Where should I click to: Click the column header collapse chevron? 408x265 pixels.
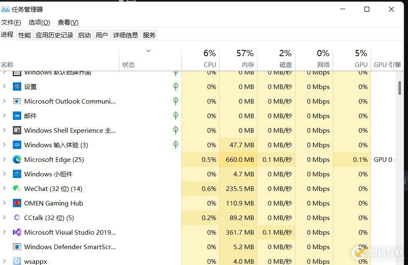[x=148, y=51]
